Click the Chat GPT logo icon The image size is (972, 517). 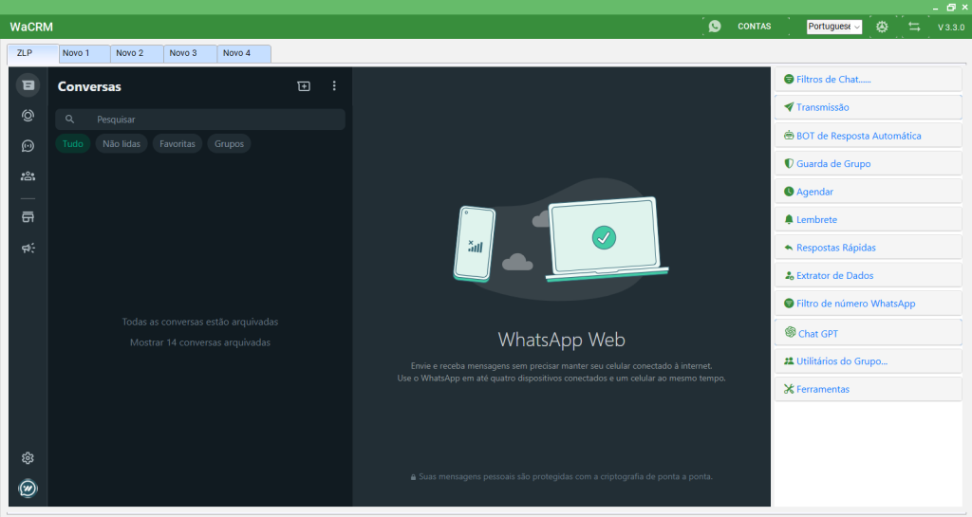point(790,332)
